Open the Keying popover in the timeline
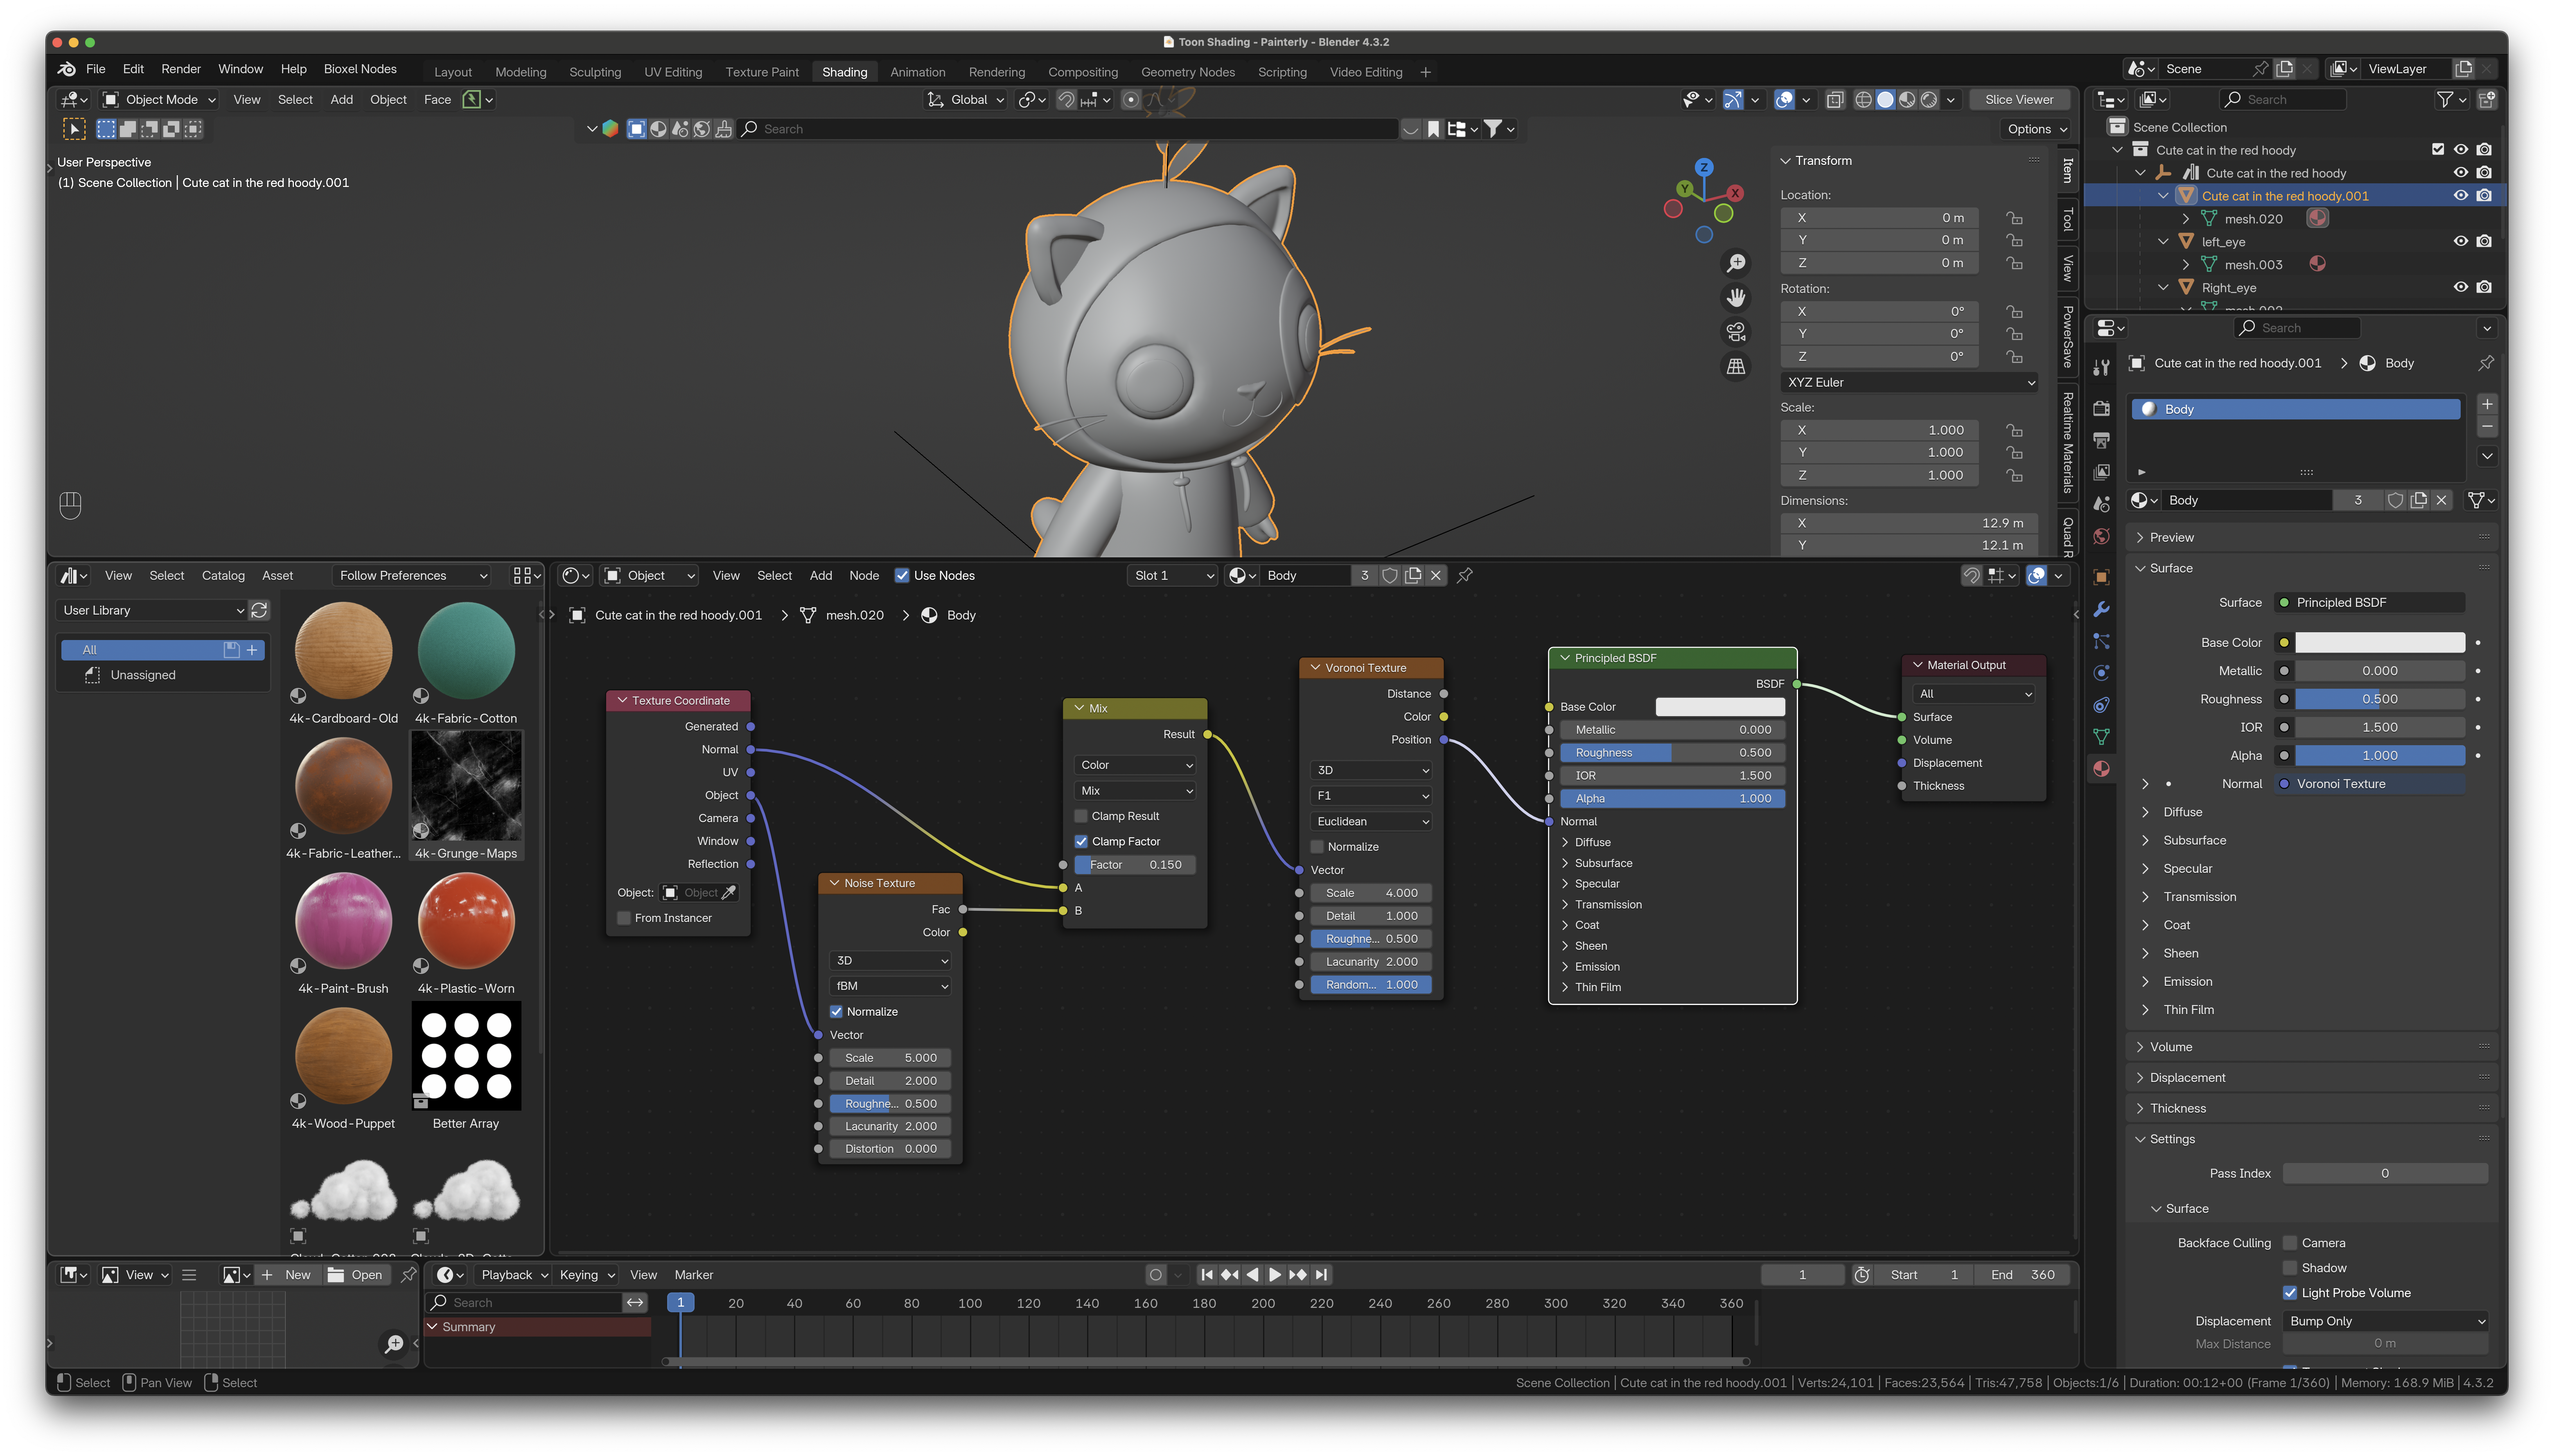 587,1275
